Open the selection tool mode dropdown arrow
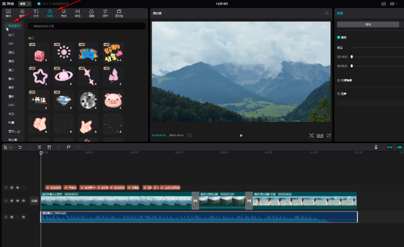 [11, 147]
